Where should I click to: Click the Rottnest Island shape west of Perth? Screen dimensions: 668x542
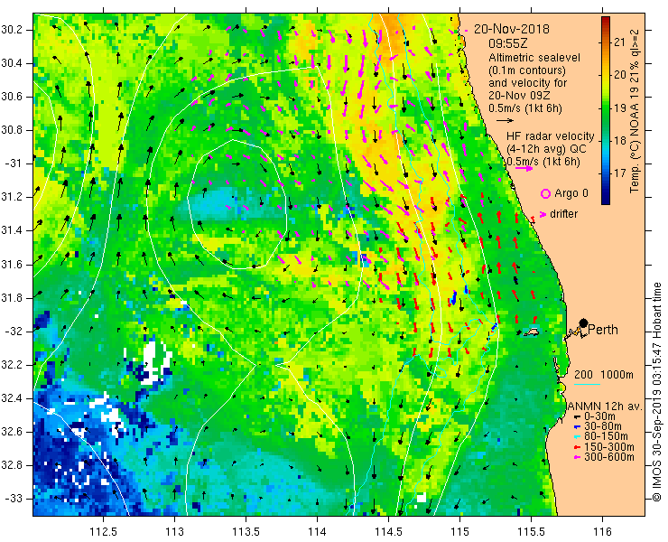pyautogui.click(x=532, y=332)
